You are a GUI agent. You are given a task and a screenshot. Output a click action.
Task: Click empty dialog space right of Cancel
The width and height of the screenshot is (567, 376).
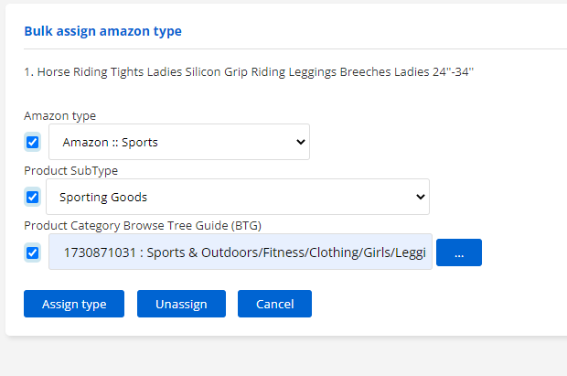pyautogui.click(x=433, y=304)
